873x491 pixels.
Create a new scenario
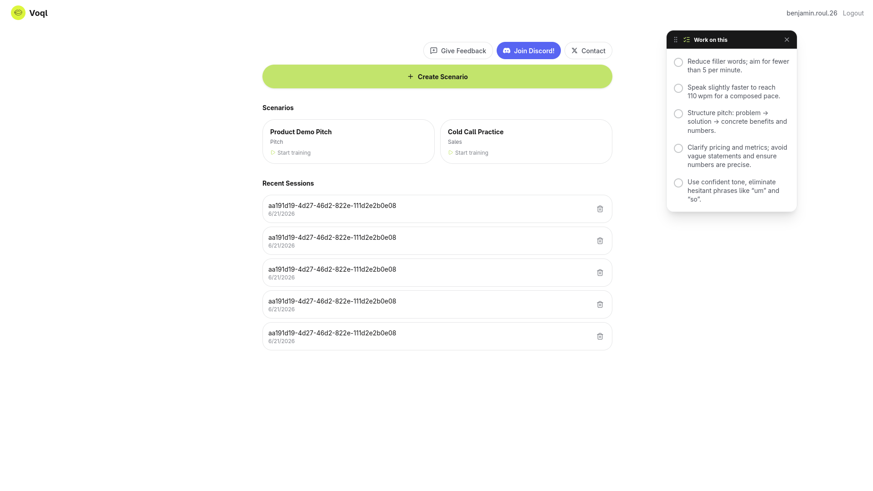tap(437, 76)
